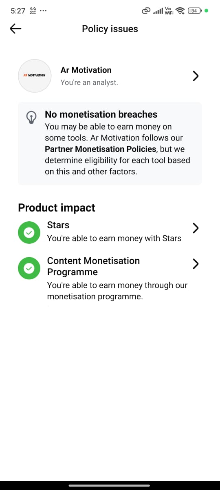Tap the lightbulb icon beside No monetisation breaches
The width and height of the screenshot is (220, 490).
point(31,118)
